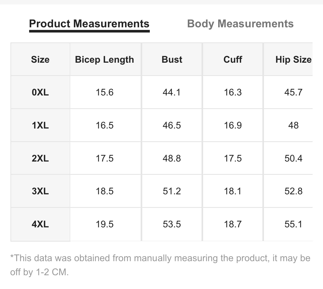Select the 3XL size row label
The height and width of the screenshot is (289, 323).
40,191
